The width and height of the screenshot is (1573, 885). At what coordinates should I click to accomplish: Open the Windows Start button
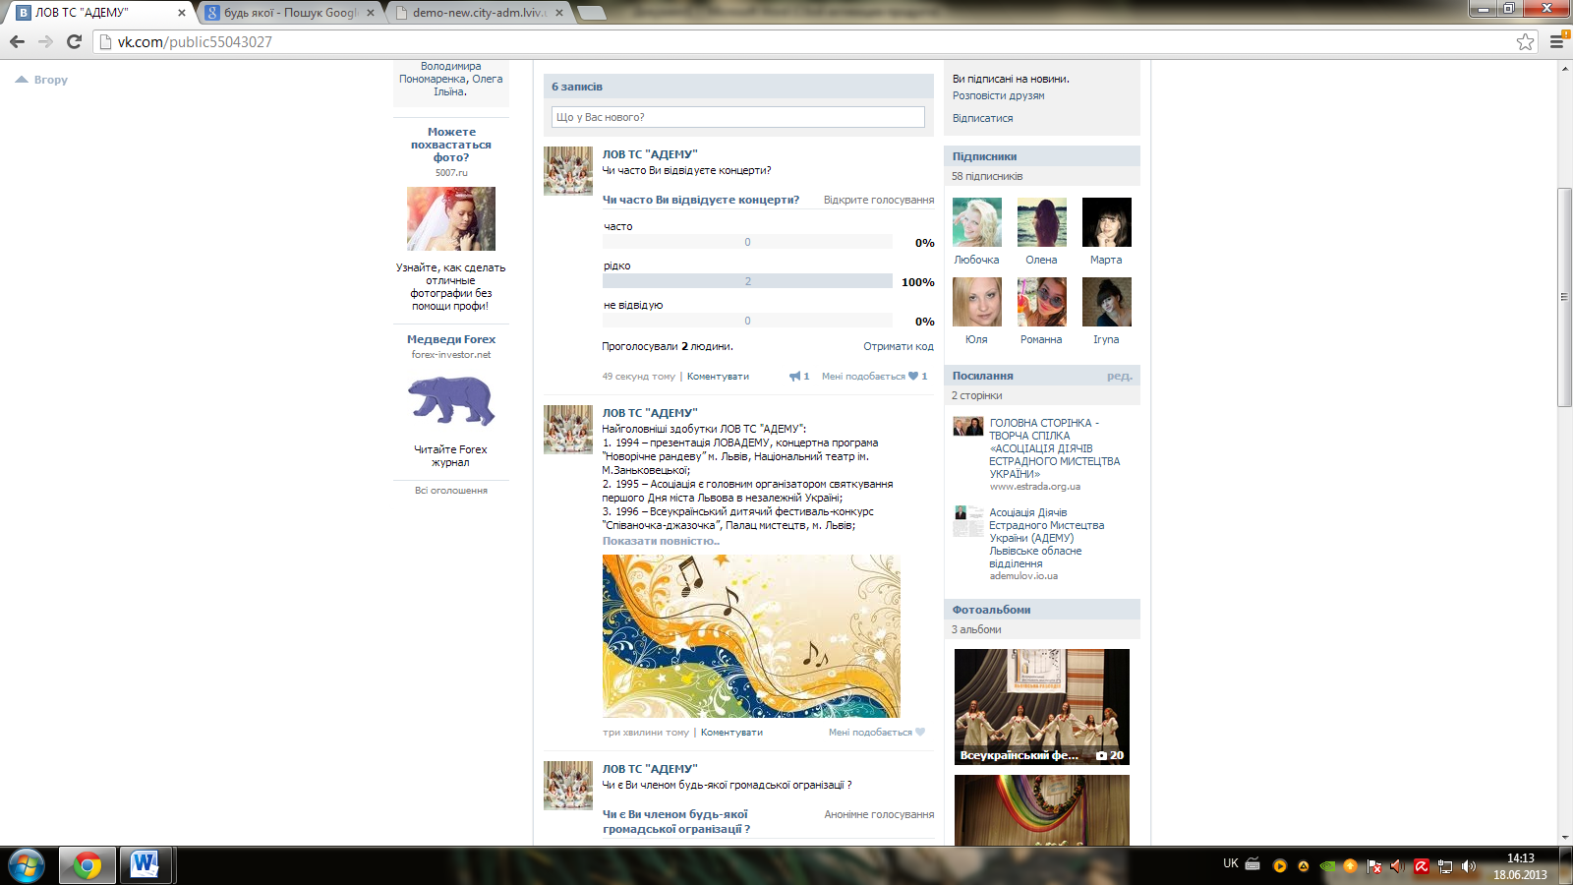click(x=27, y=865)
